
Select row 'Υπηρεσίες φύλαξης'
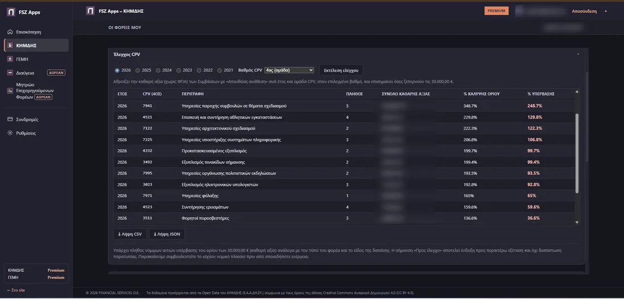pos(344,196)
